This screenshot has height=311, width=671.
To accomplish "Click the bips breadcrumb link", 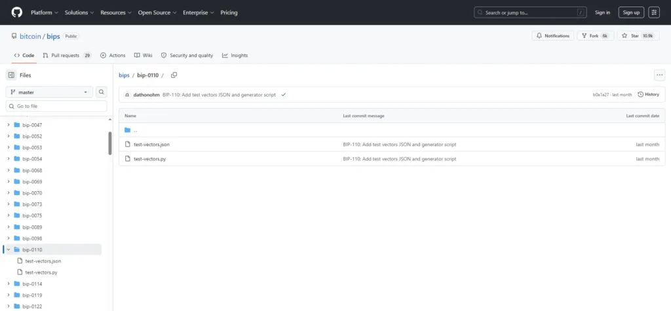I will click(x=124, y=75).
